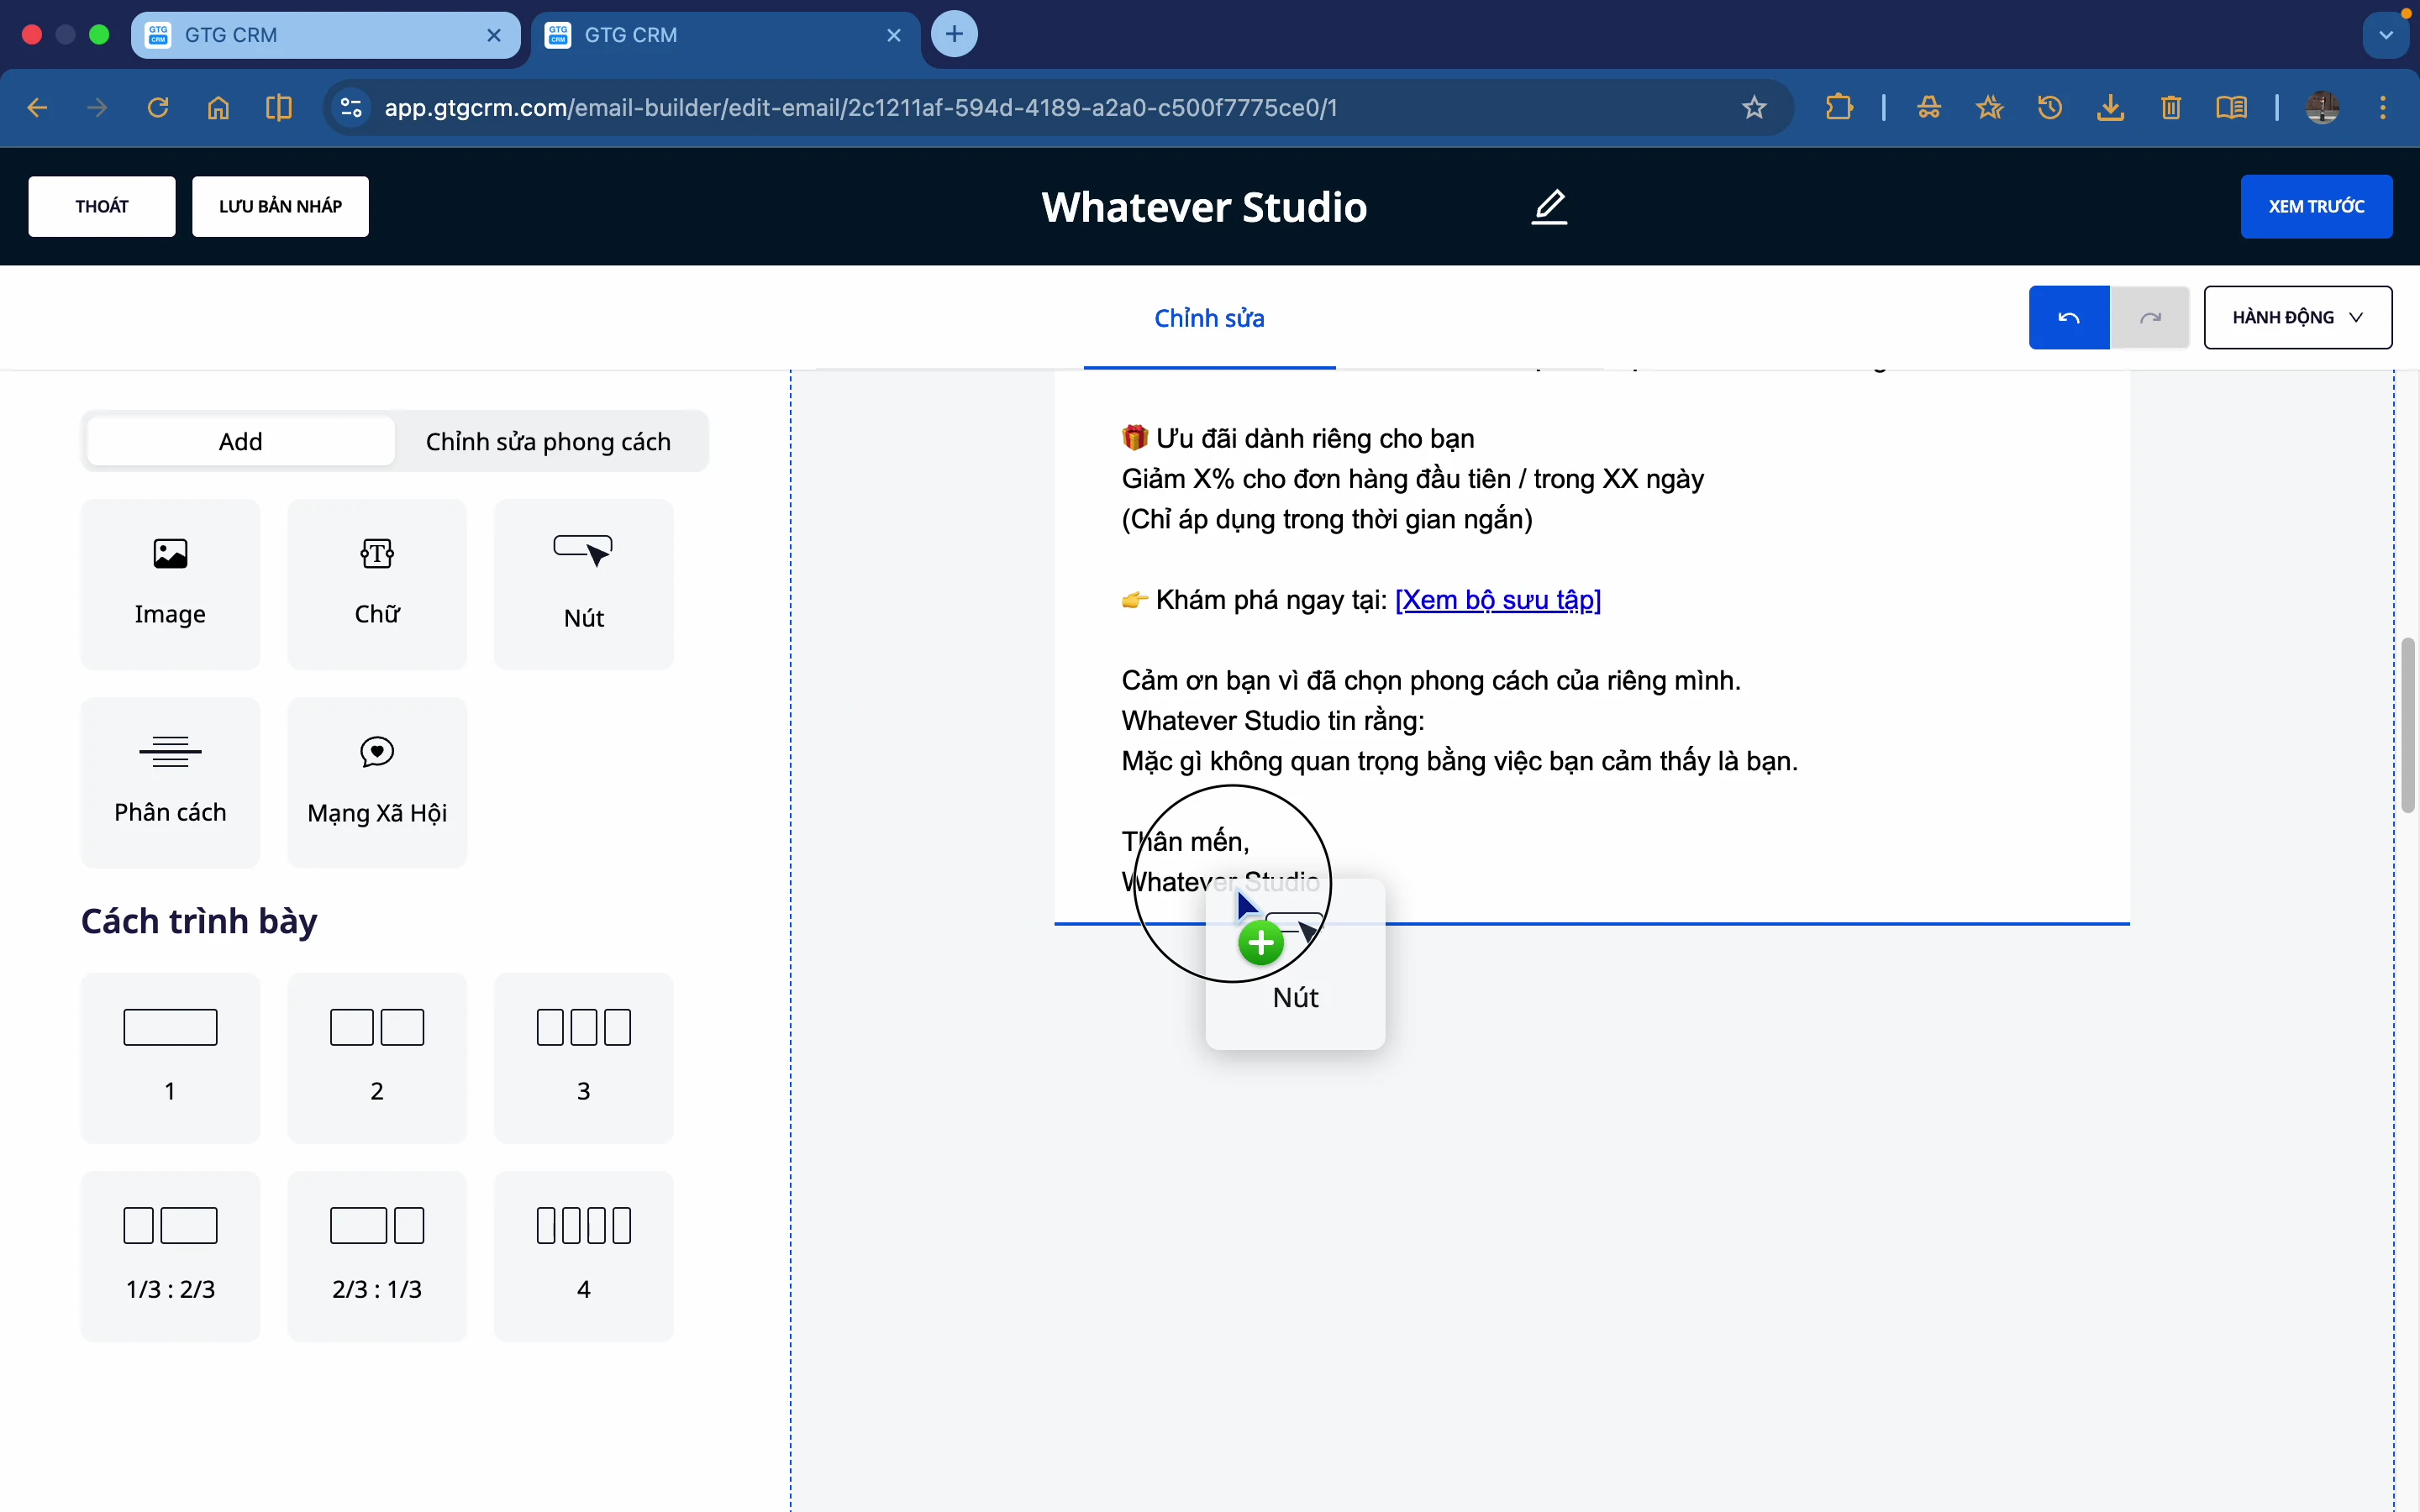2420x1512 pixels.
Task: Open the browser extensions menu
Action: [1839, 107]
